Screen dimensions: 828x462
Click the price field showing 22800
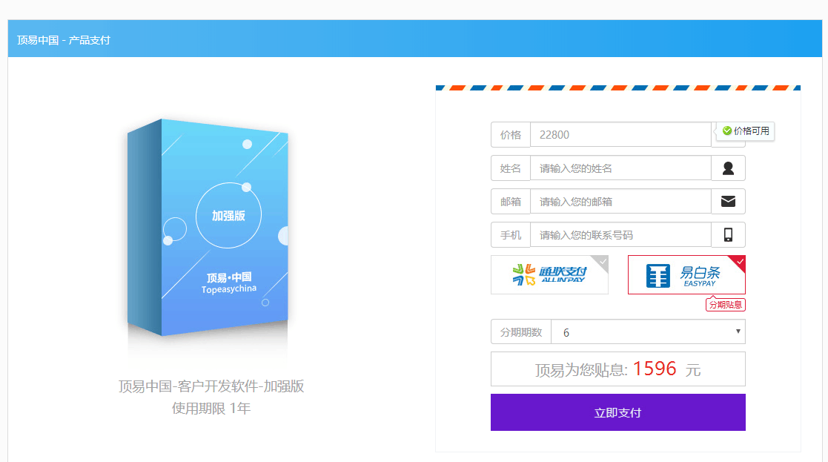point(620,135)
